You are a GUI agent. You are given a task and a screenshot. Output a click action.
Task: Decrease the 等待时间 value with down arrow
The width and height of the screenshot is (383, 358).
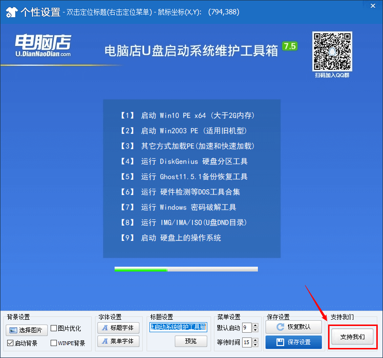pyautogui.click(x=255, y=345)
